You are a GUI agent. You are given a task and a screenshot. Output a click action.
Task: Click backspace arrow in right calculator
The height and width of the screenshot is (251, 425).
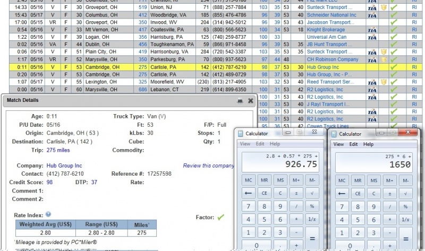[x=342, y=193]
